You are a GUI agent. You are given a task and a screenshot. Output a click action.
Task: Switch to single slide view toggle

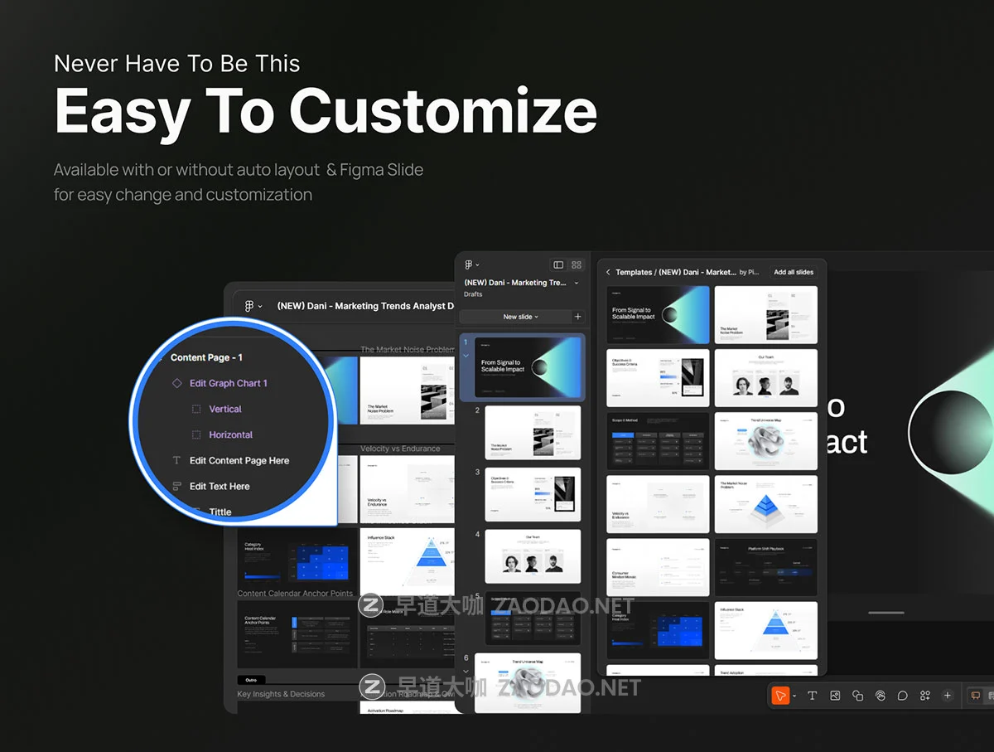coord(558,264)
